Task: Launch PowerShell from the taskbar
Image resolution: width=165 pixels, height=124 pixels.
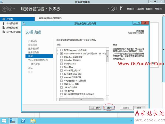Action: pos(23,121)
